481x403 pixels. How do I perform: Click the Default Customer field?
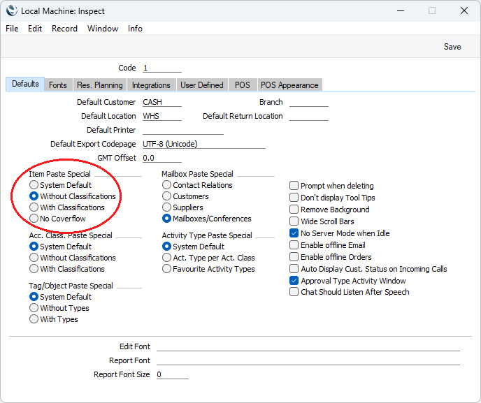[162, 102]
